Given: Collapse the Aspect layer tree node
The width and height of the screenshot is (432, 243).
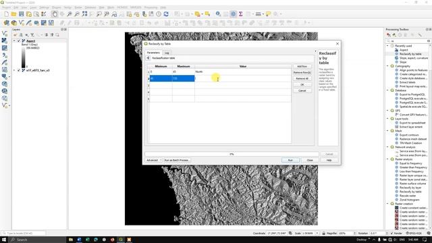Looking at the screenshot, I should [14, 40].
